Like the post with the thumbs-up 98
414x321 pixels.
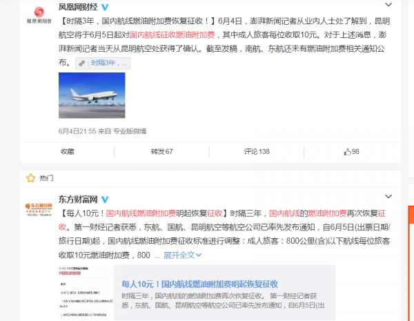click(x=351, y=152)
